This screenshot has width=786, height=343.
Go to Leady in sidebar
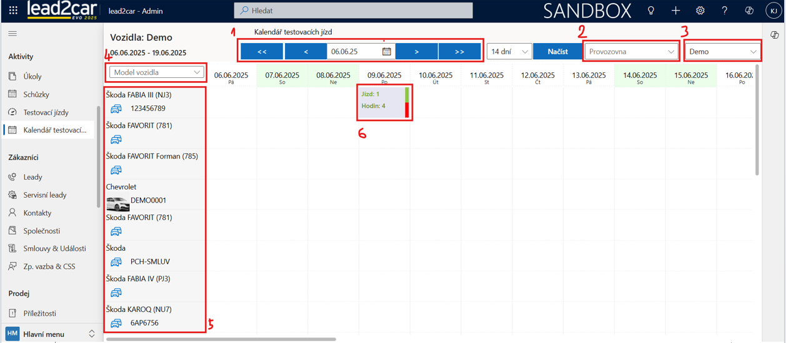pyautogui.click(x=32, y=177)
